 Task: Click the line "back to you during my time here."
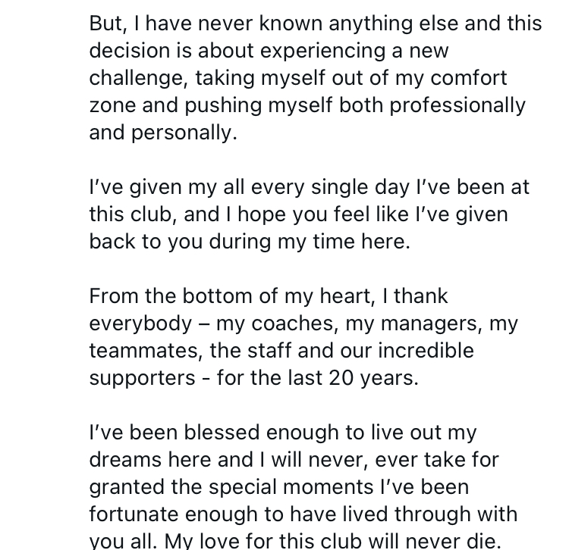tap(249, 242)
